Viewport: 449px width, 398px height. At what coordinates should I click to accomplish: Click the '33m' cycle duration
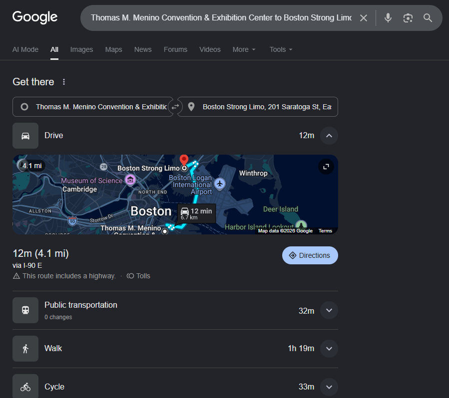[x=306, y=387]
